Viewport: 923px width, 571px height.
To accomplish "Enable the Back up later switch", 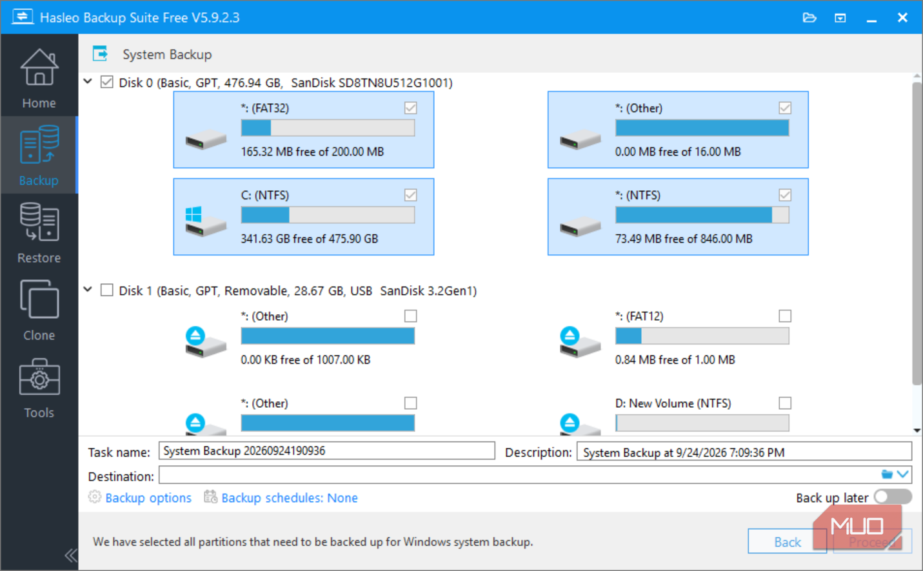I will click(x=893, y=497).
